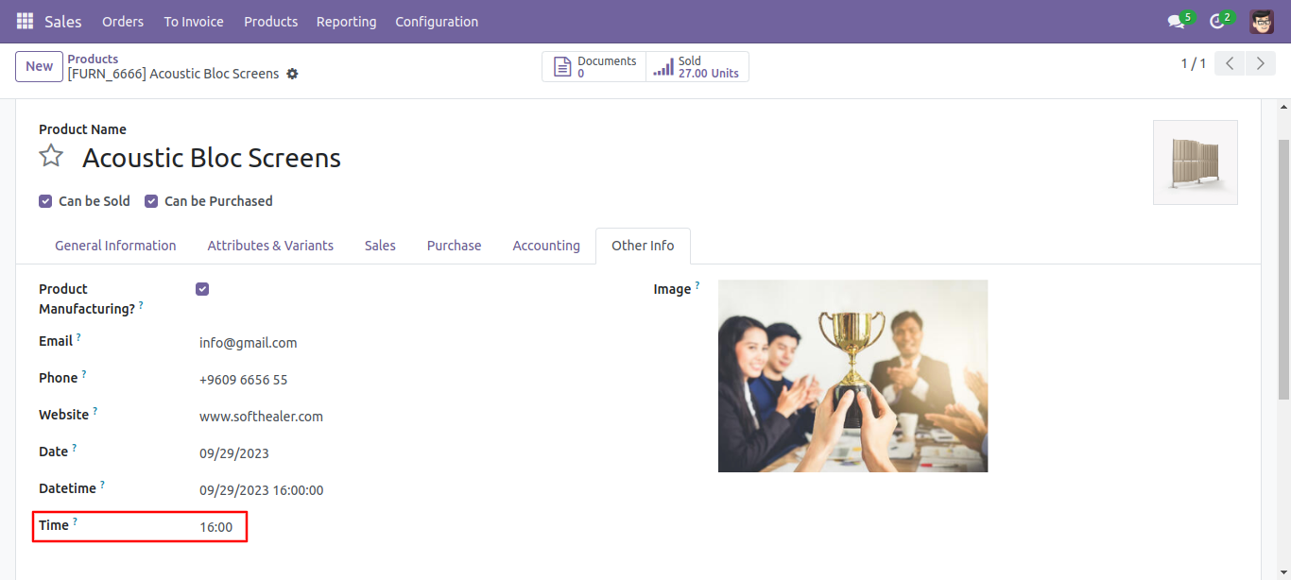
Task: Open the messages chat icon
Action: (x=1177, y=21)
